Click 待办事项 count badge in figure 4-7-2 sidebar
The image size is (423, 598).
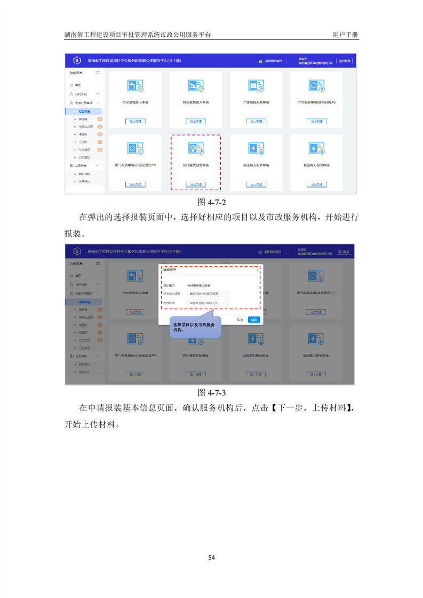100,150
